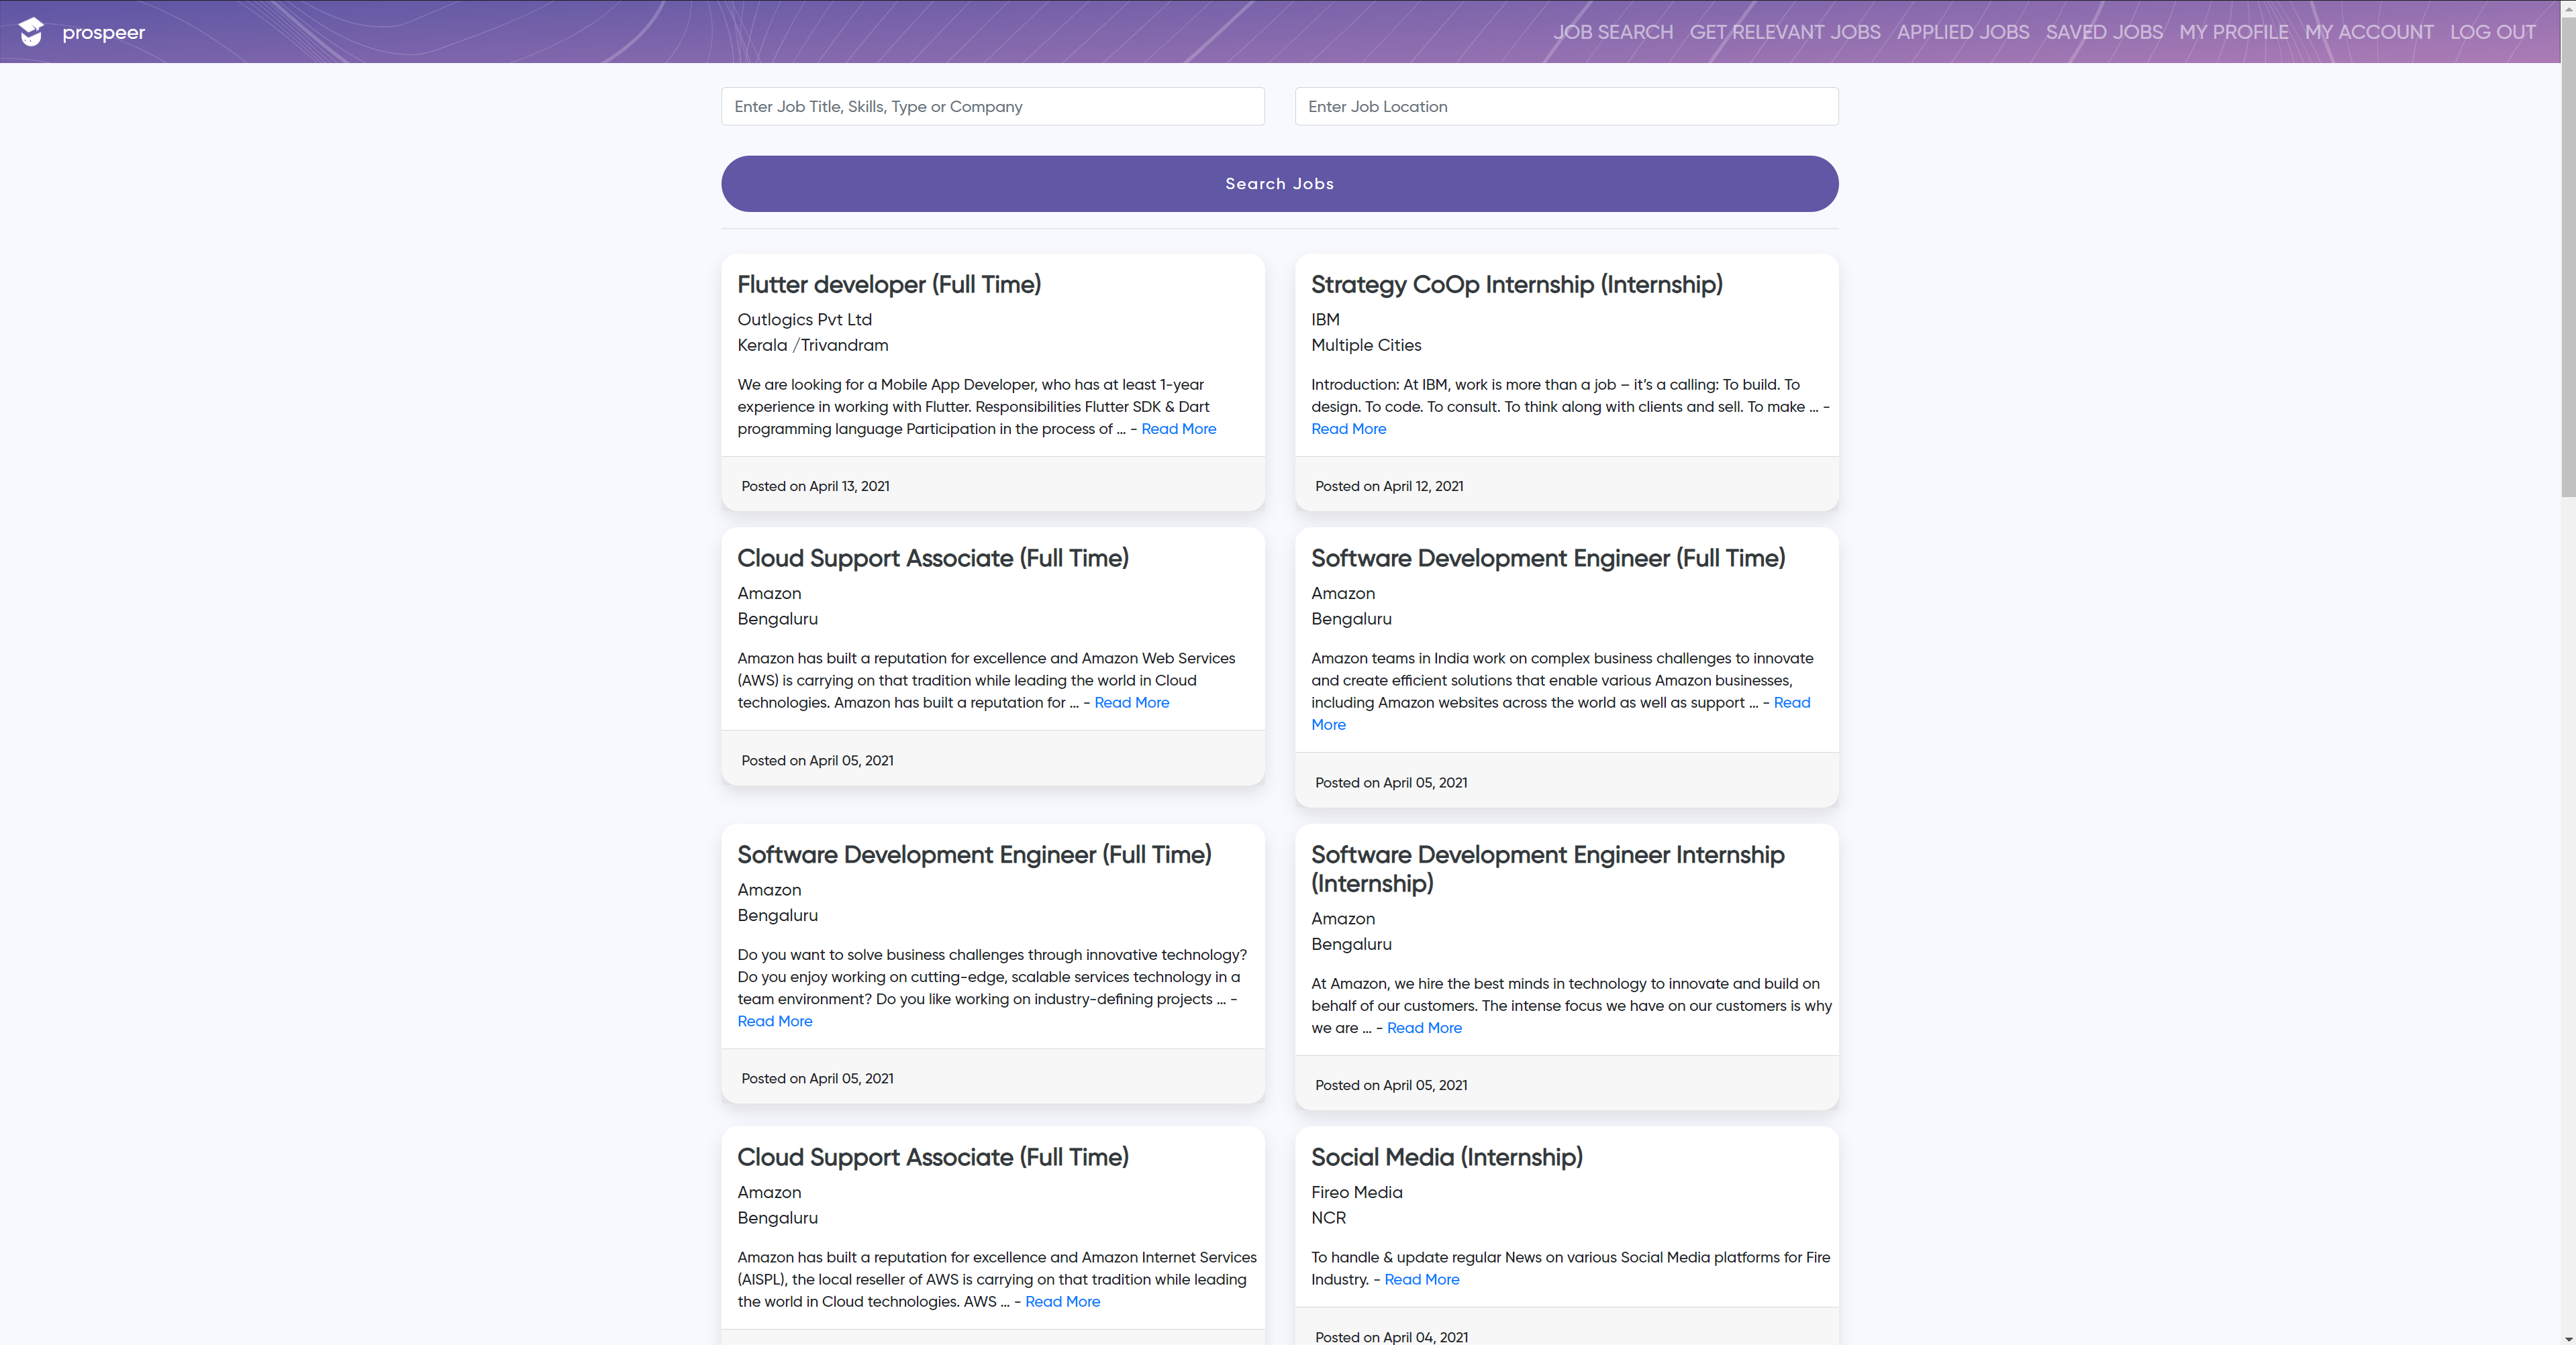2576x1345 pixels.
Task: Click the 'Kerala /Trivandram' location text
Action: coord(812,345)
